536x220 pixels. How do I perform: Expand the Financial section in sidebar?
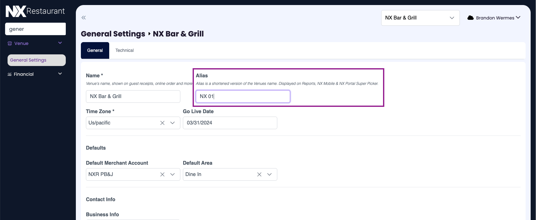pyautogui.click(x=60, y=74)
